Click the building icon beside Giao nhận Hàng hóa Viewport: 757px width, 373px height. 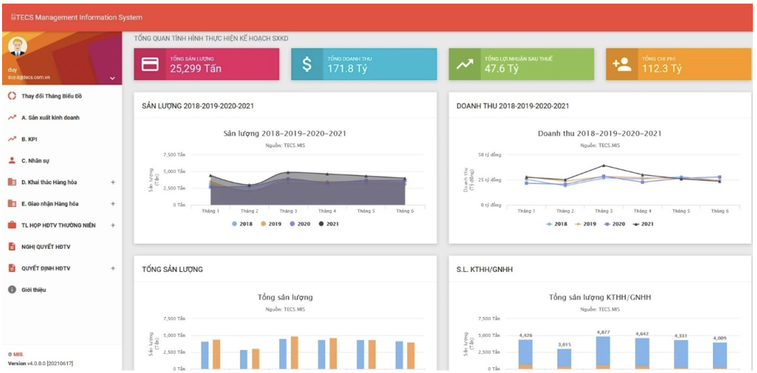point(12,204)
